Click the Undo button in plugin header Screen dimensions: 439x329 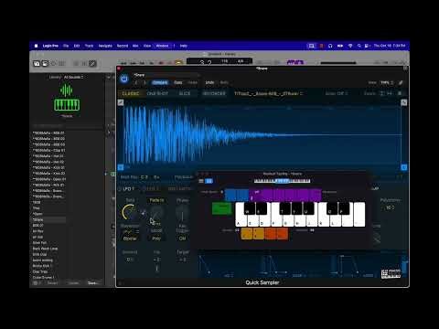point(209,82)
